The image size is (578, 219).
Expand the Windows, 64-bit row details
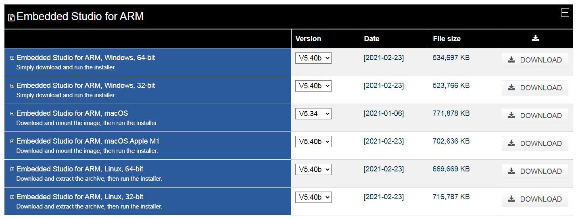[x=12, y=58]
